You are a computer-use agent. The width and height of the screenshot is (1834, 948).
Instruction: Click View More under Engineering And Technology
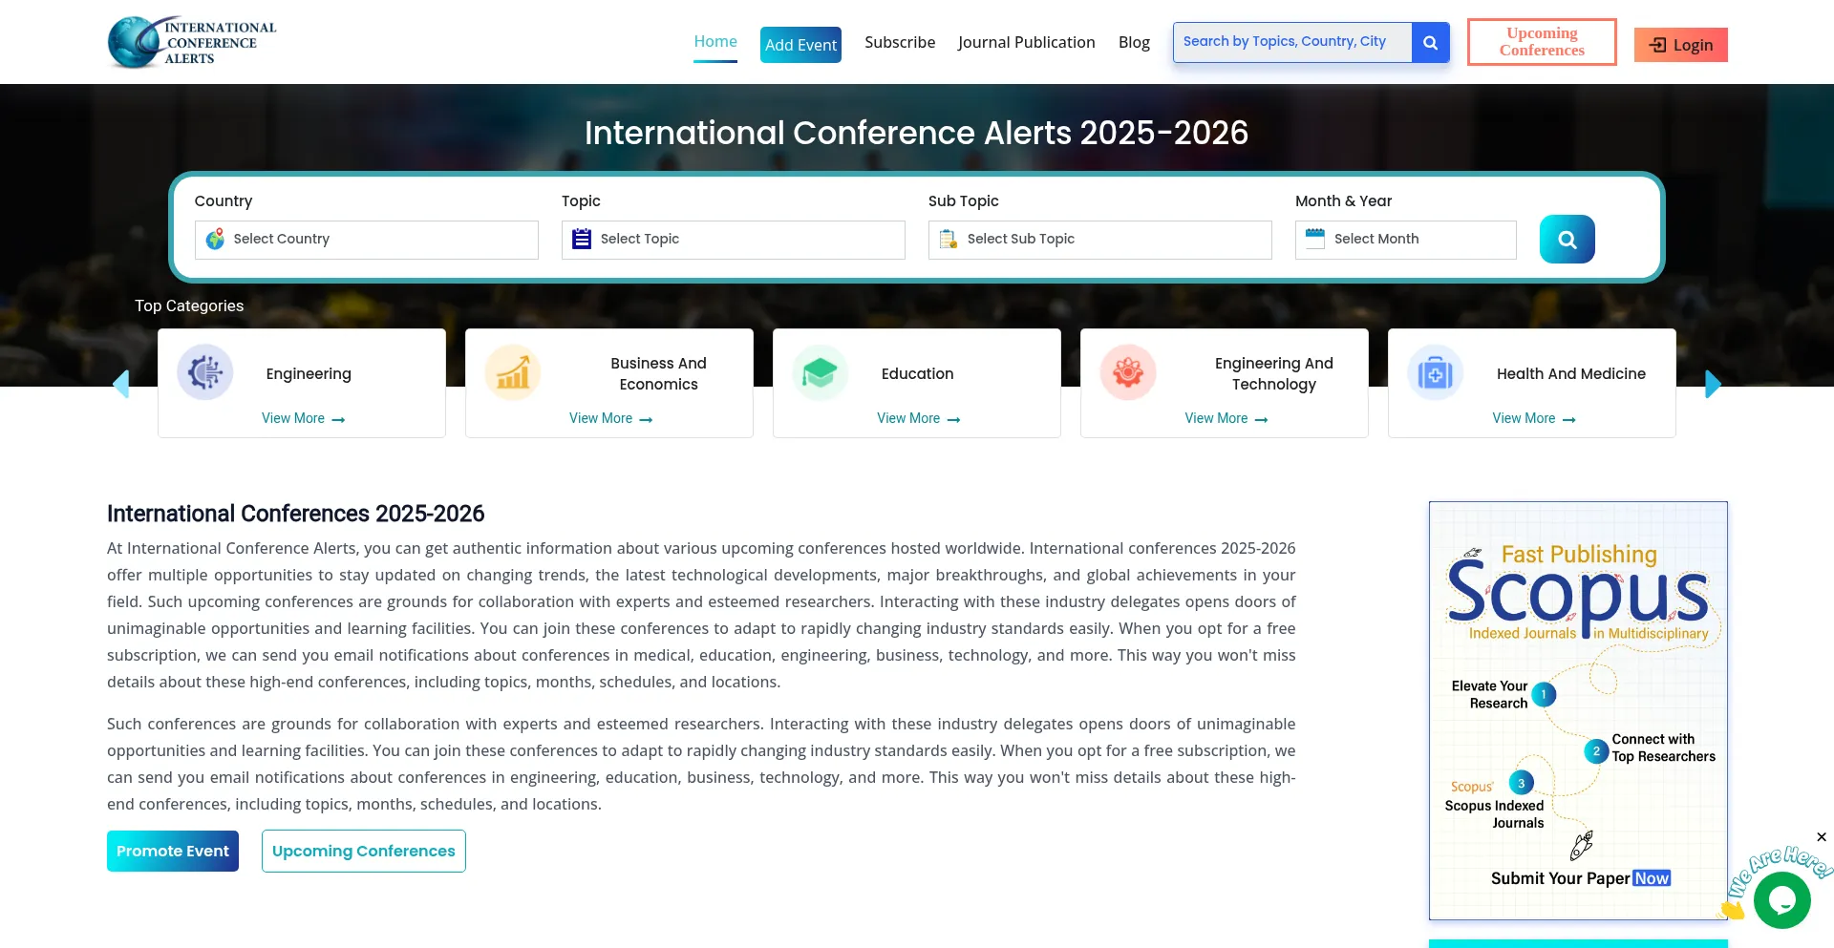(x=1226, y=418)
